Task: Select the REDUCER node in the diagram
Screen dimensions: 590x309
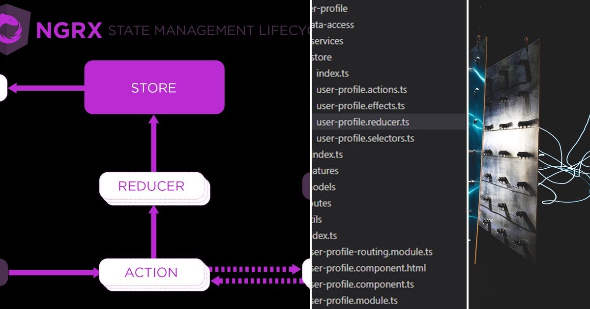Action: 153,186
